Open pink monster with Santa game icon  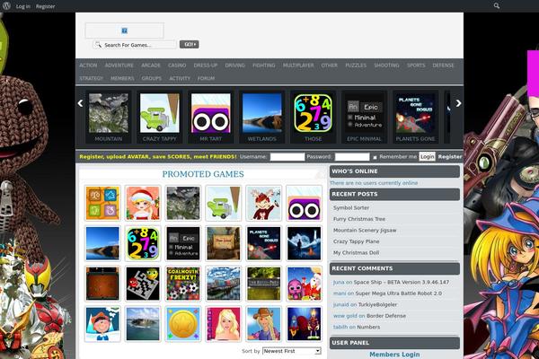pos(305,284)
